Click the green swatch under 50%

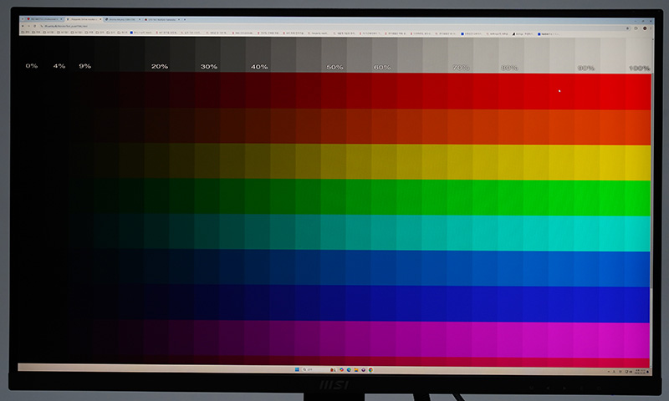coord(333,196)
